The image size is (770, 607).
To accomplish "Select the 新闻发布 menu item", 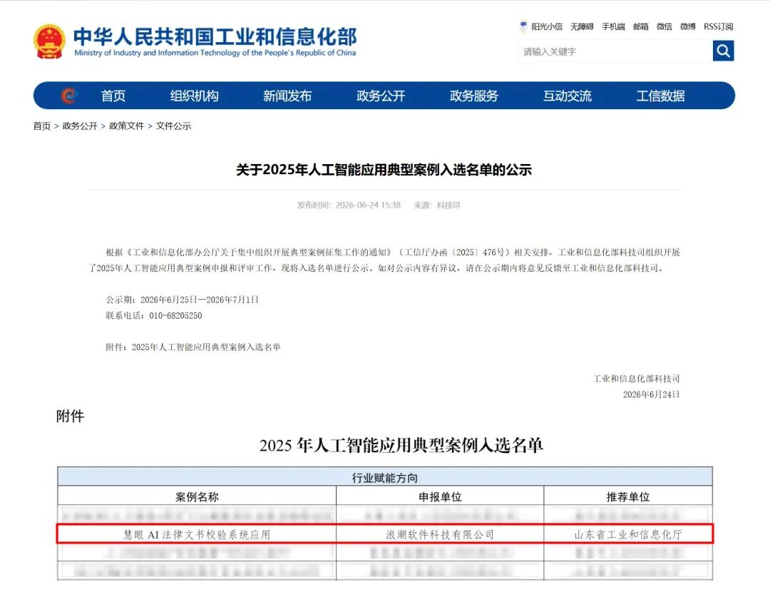I will [287, 96].
